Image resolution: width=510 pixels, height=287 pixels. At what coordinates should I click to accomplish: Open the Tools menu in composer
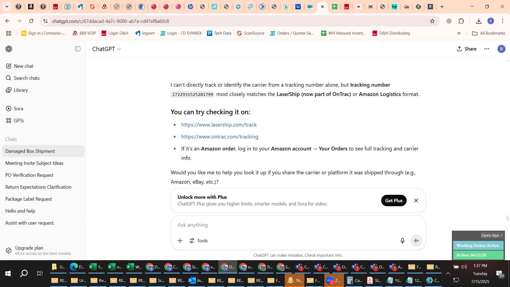[x=198, y=241]
